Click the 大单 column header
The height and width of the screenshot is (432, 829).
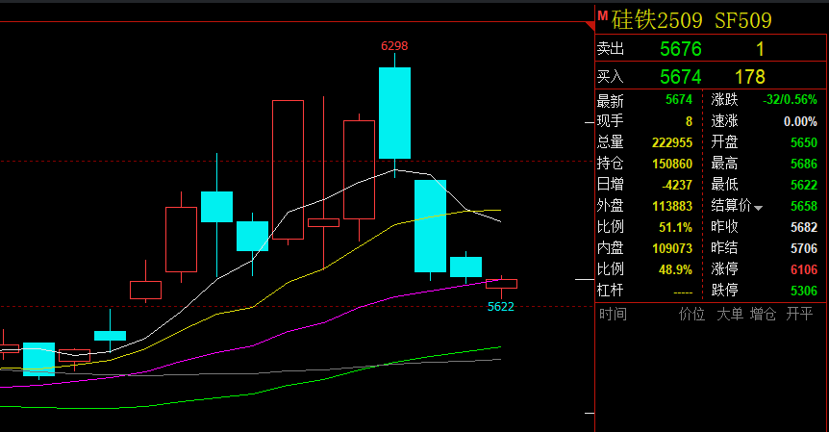coord(729,314)
